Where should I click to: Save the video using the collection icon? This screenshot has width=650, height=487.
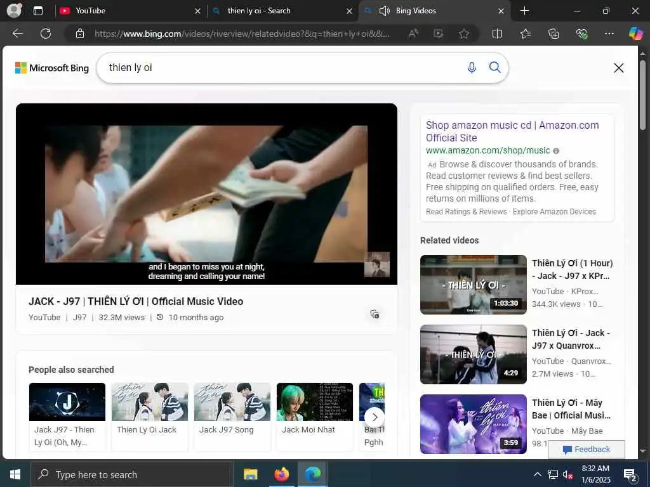[x=375, y=315]
